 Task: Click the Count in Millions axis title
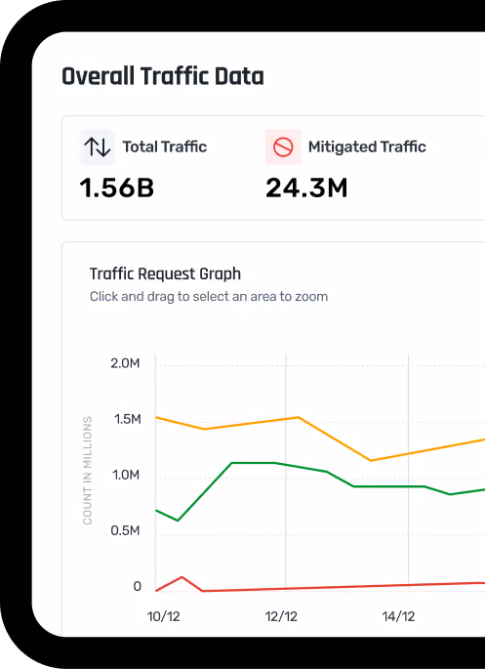(x=88, y=471)
